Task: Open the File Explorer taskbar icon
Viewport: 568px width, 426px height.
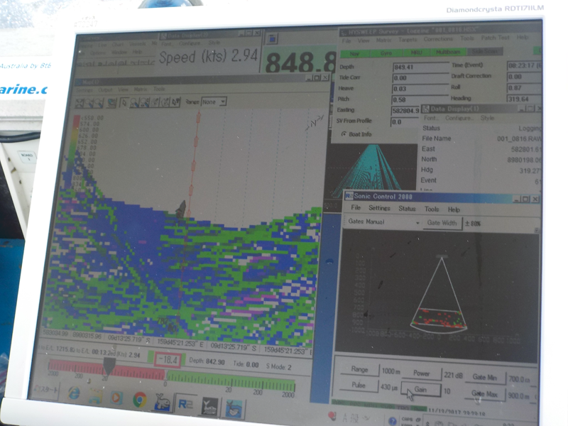Action: (95, 395)
